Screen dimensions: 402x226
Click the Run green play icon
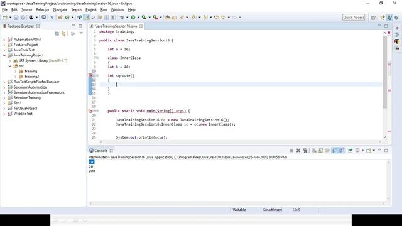tap(133, 18)
